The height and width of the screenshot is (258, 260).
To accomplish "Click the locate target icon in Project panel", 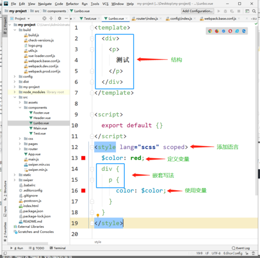I will click(x=44, y=18).
